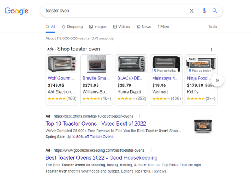Start voice search with the microphone icon
Viewport: 251px width, 184px height.
point(204,11)
